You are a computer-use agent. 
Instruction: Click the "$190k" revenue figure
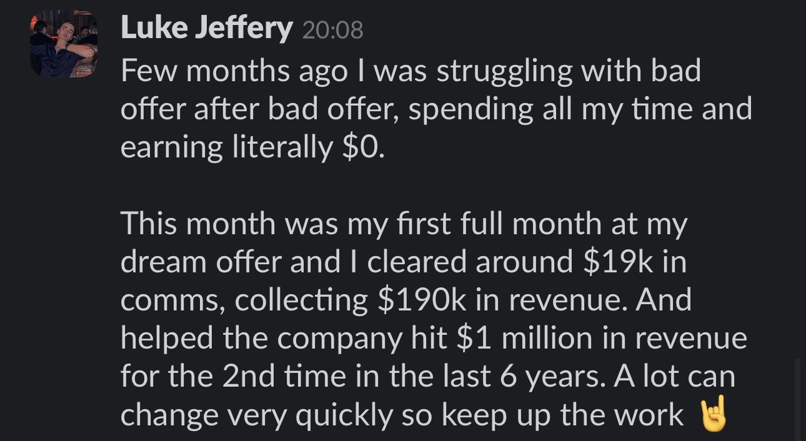tap(422, 300)
